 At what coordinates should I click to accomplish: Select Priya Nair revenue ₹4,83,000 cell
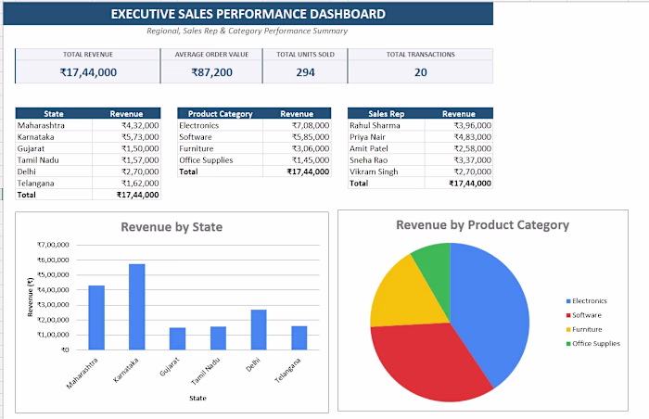pos(459,137)
